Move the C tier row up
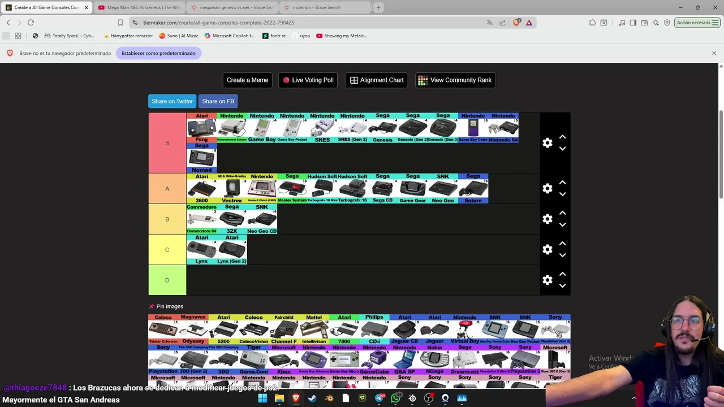Screen dimensions: 724x407 [562, 244]
